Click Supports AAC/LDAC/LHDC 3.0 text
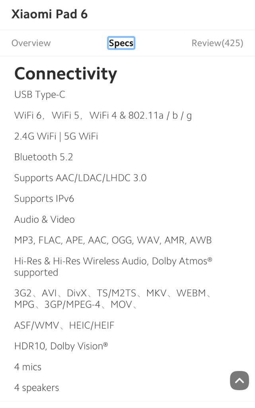 (80, 178)
